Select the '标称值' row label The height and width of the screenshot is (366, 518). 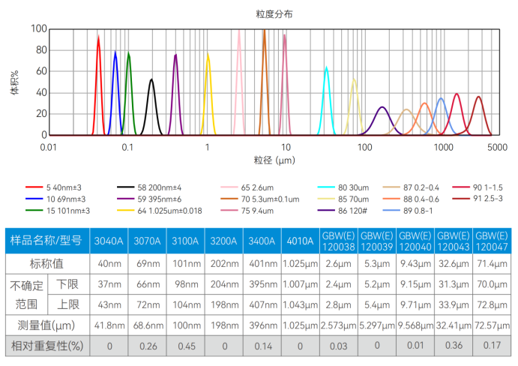tap(46, 264)
